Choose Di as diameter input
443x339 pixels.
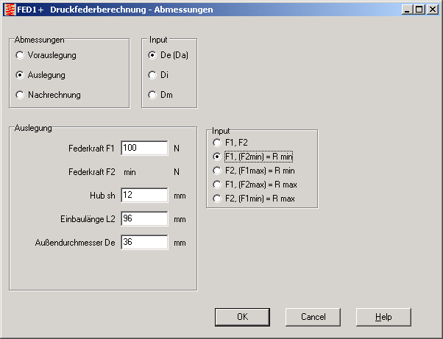152,75
